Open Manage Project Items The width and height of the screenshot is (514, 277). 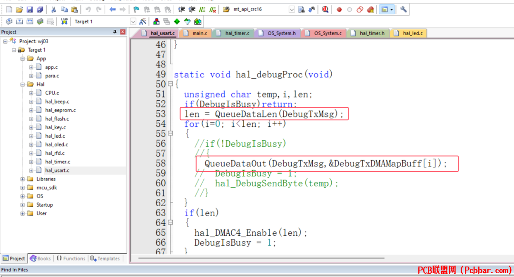coord(157,21)
